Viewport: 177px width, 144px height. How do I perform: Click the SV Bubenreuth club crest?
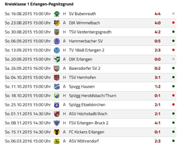(57, 14)
